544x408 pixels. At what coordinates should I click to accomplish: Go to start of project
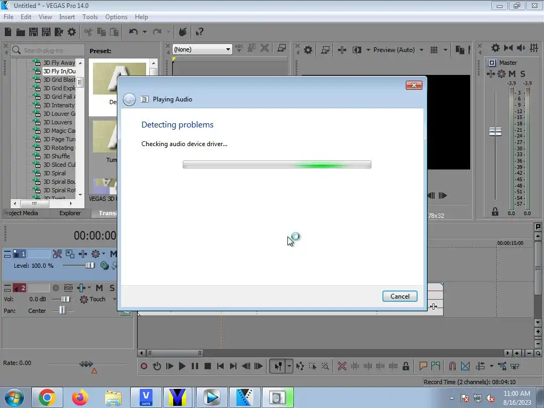tap(220, 366)
